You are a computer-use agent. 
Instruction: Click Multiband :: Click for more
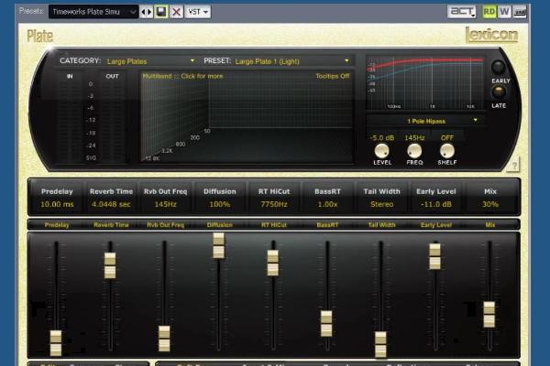[x=182, y=76]
